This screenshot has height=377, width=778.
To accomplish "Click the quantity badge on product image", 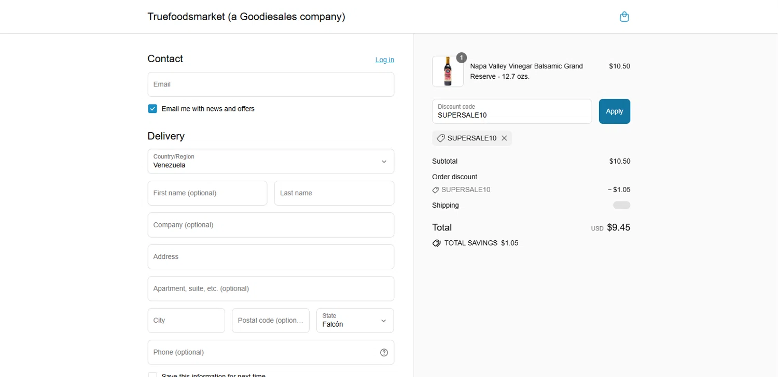I will 462,57.
